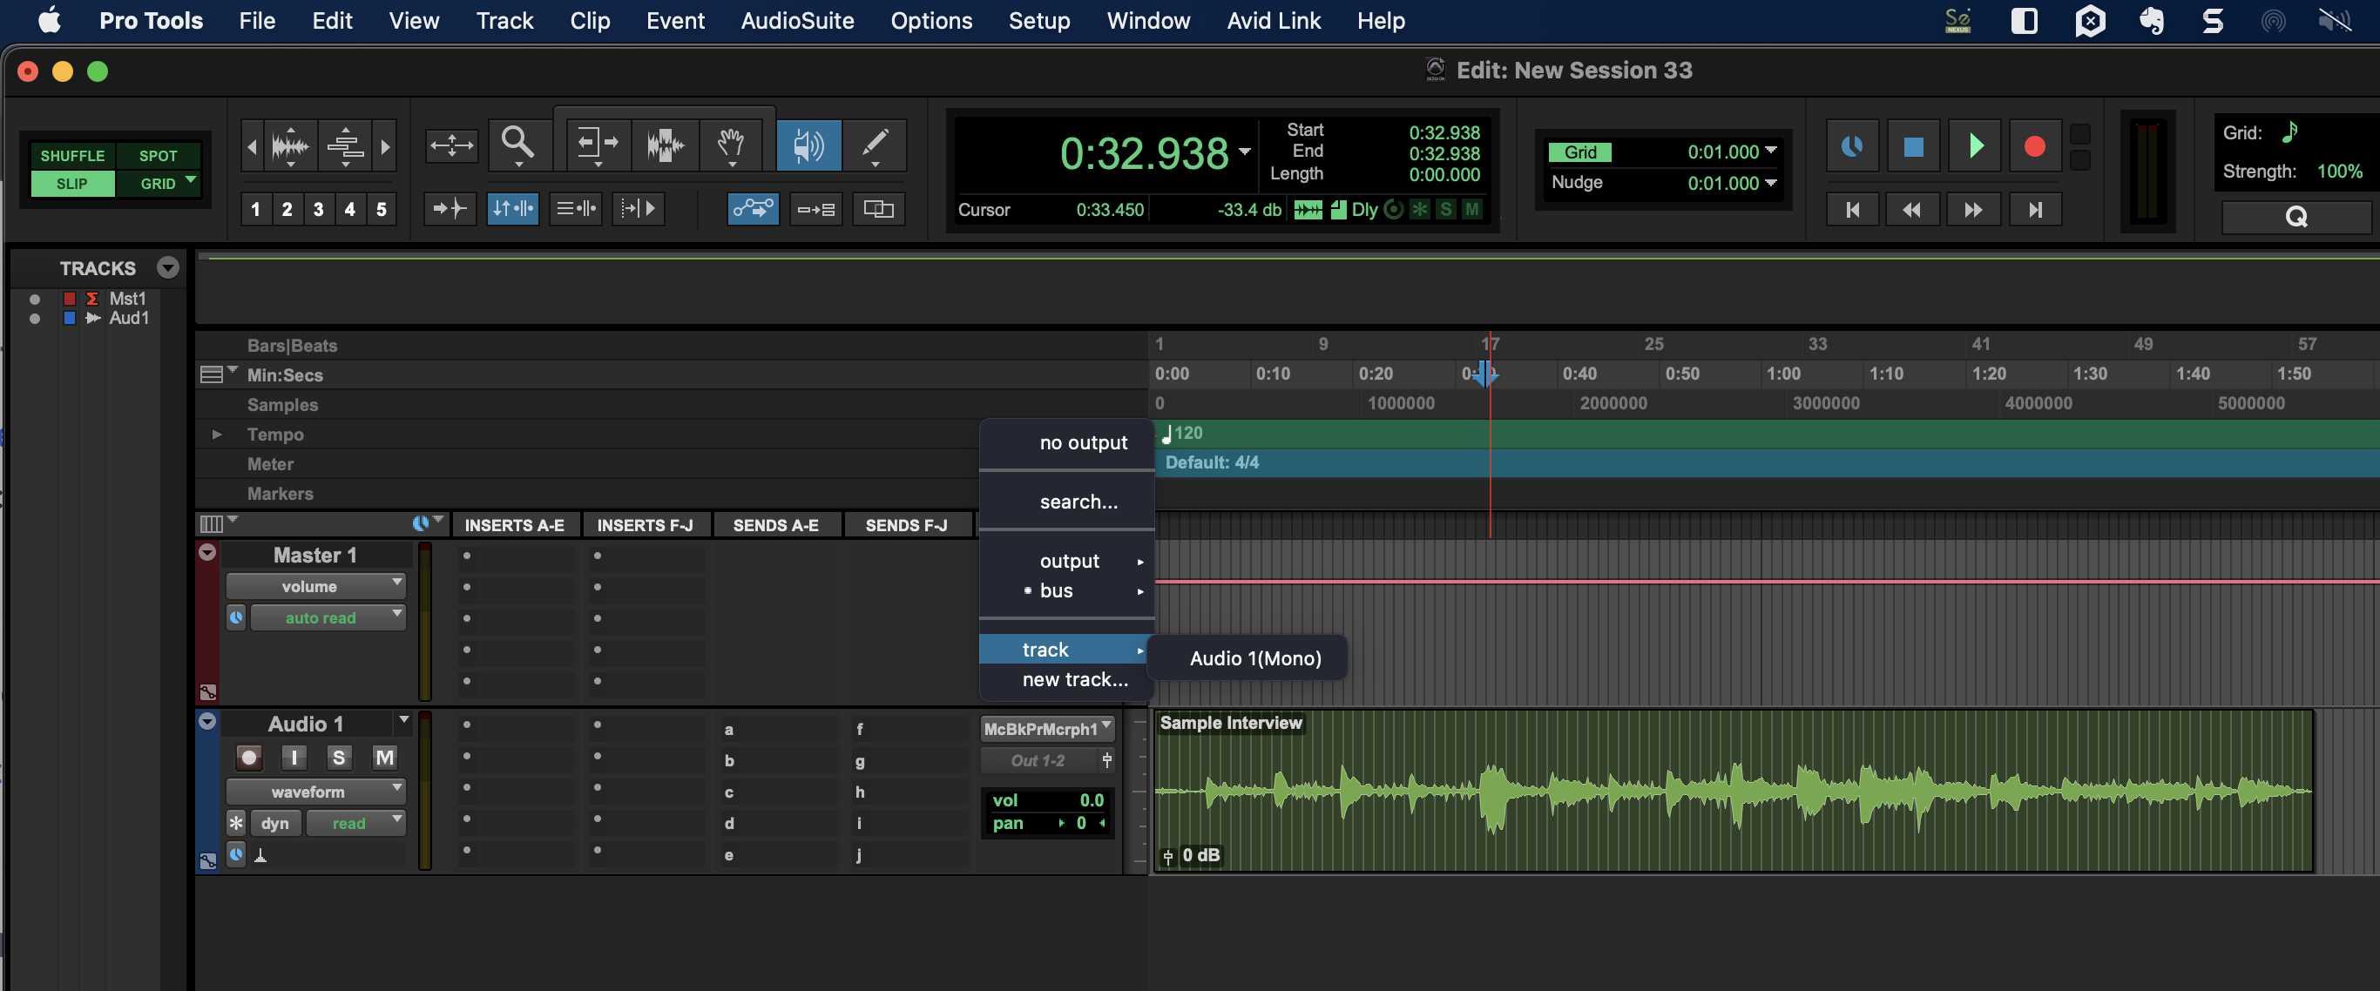Activate the Scrubber speaker tool

[x=808, y=145]
